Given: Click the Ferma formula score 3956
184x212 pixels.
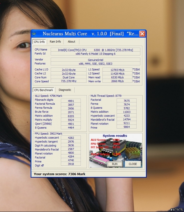Looking at the screenshot, I should click(71, 108).
